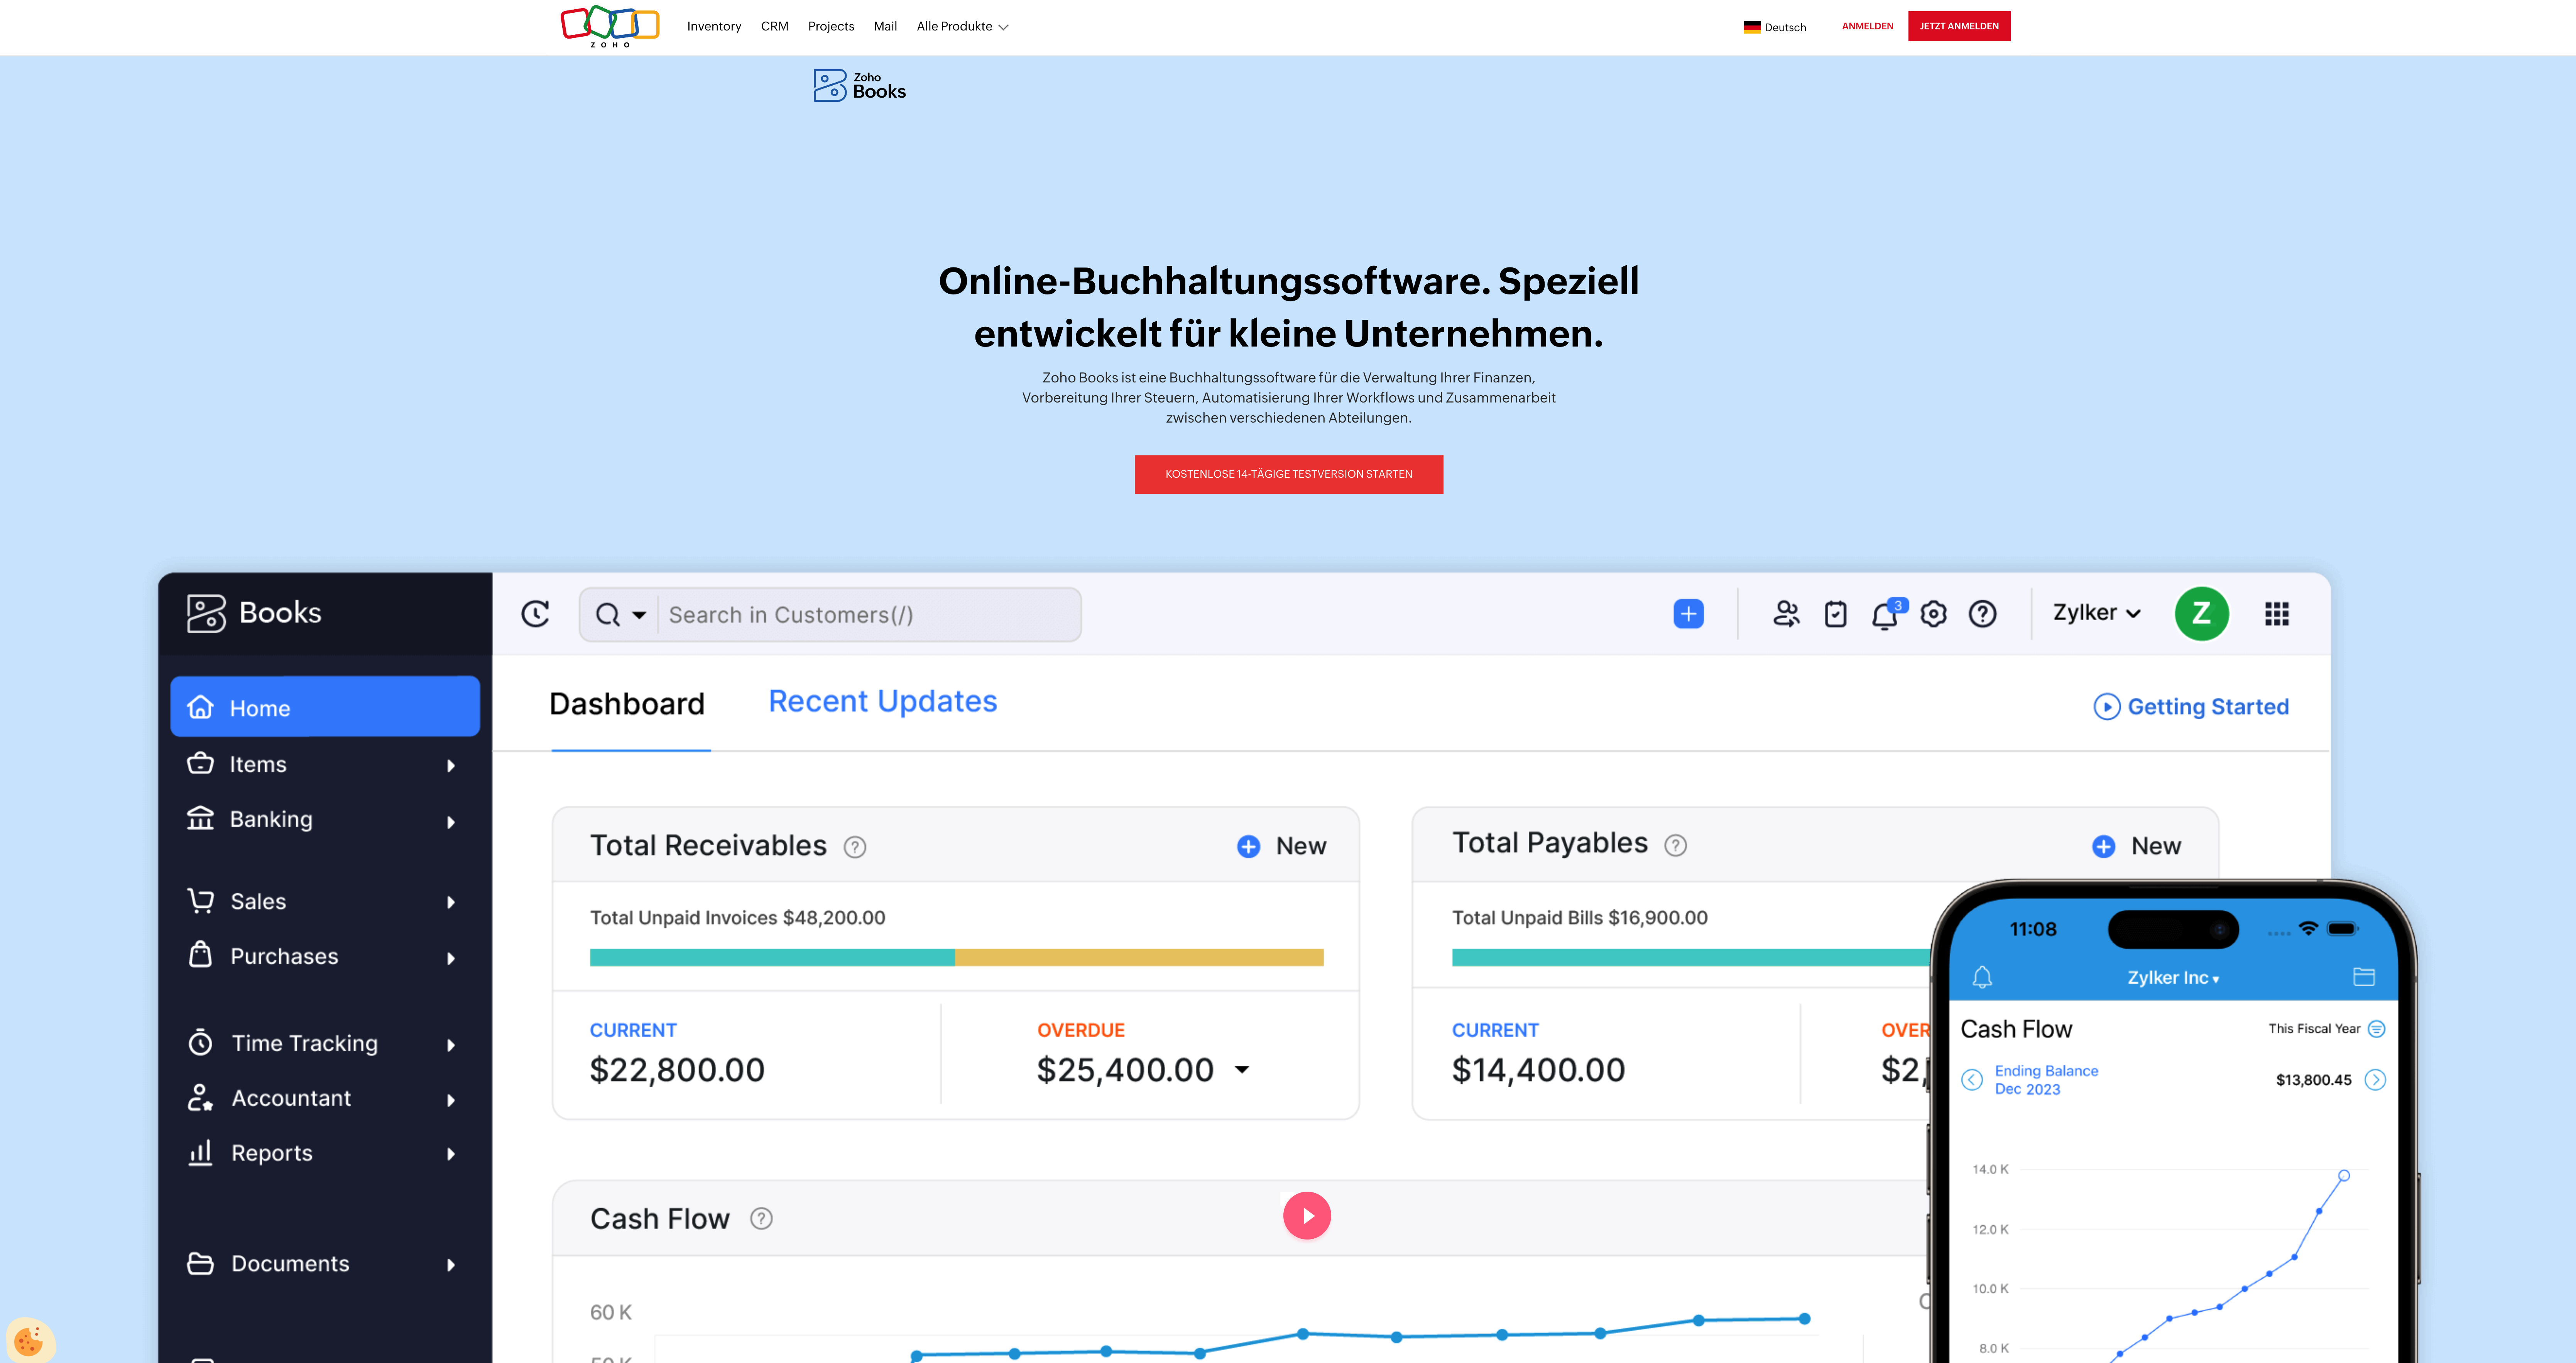This screenshot has width=2576, height=1363.
Task: Click the recent activity clock icon
Action: (x=536, y=614)
